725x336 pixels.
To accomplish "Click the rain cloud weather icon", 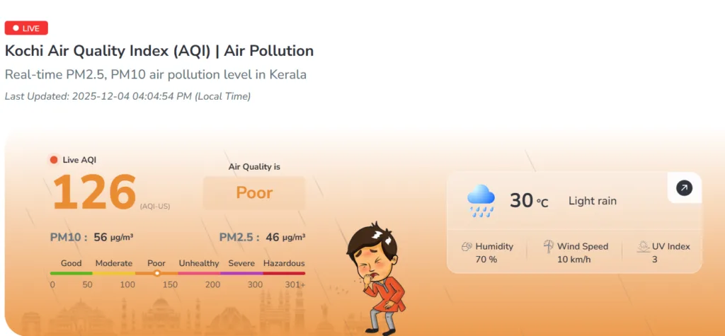I will coord(481,201).
